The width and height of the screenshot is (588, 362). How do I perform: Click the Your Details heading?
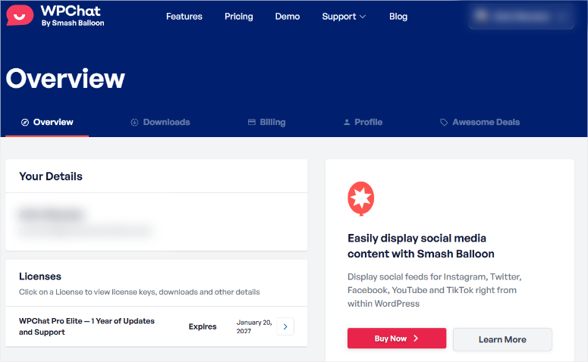click(x=51, y=176)
